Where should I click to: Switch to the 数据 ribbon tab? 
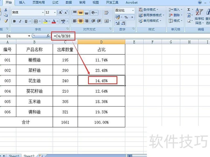point(68,3)
